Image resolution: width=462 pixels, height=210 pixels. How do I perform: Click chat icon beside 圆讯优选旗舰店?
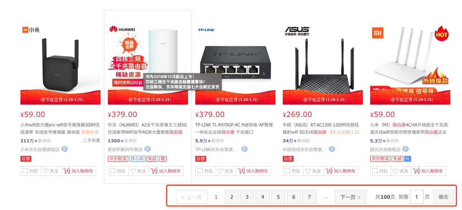click(x=406, y=149)
